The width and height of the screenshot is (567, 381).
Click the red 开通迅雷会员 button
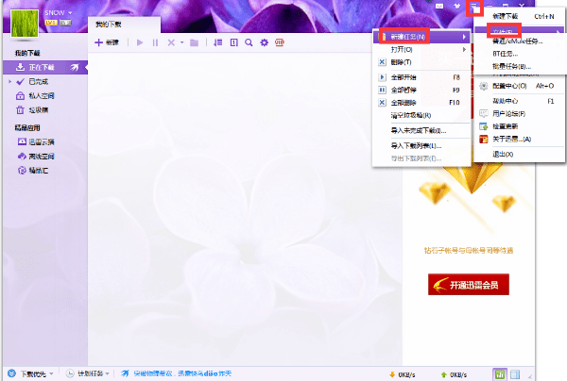click(469, 284)
